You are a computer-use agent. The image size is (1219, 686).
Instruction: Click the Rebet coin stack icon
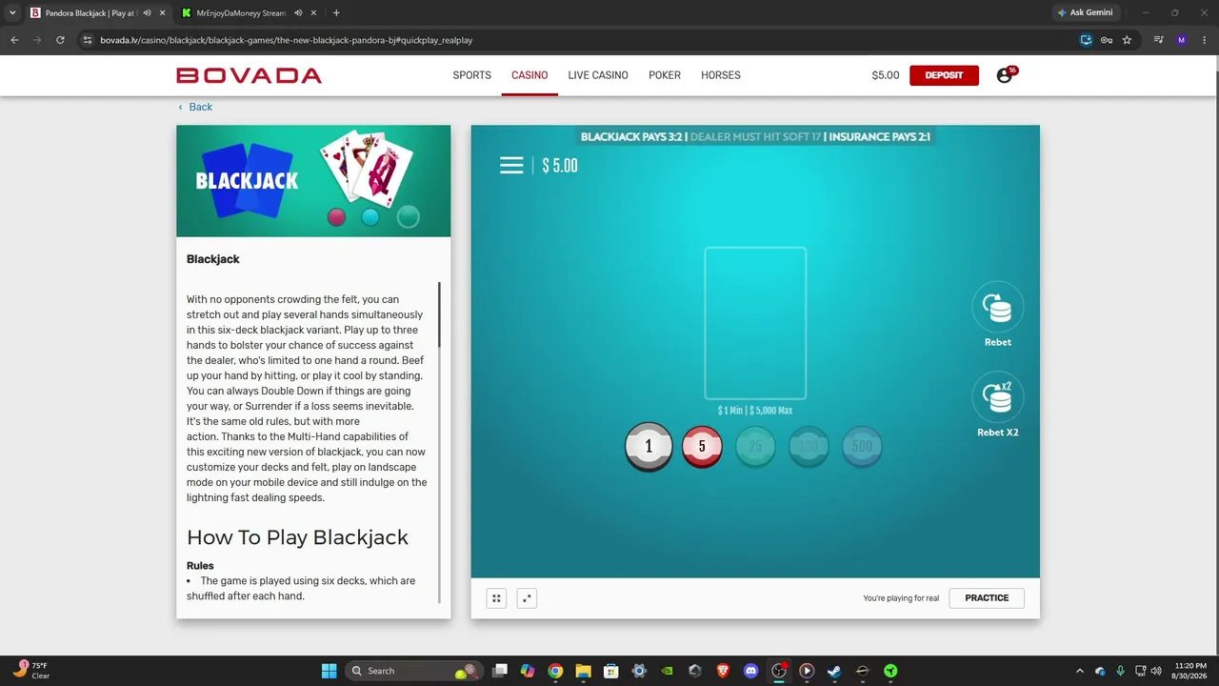click(x=998, y=308)
